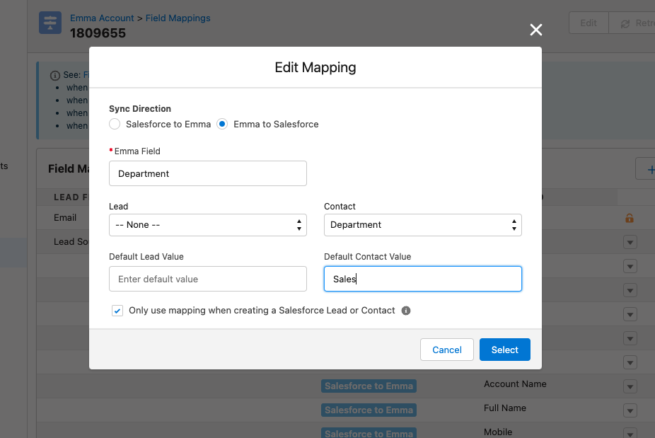The height and width of the screenshot is (438, 655).
Task: Select Salesforce to Emma sync direction
Action: click(115, 124)
